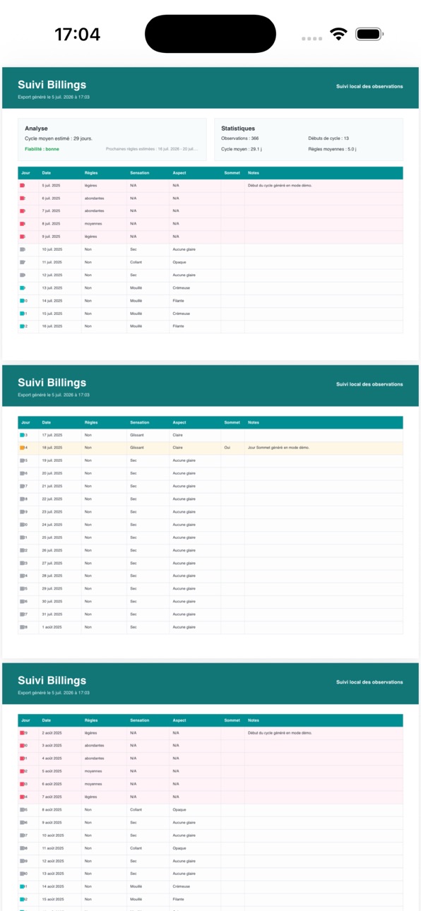The image size is (421, 911).
Task: Click the gray day badge for 27 juil. 2025
Action: tap(23, 563)
